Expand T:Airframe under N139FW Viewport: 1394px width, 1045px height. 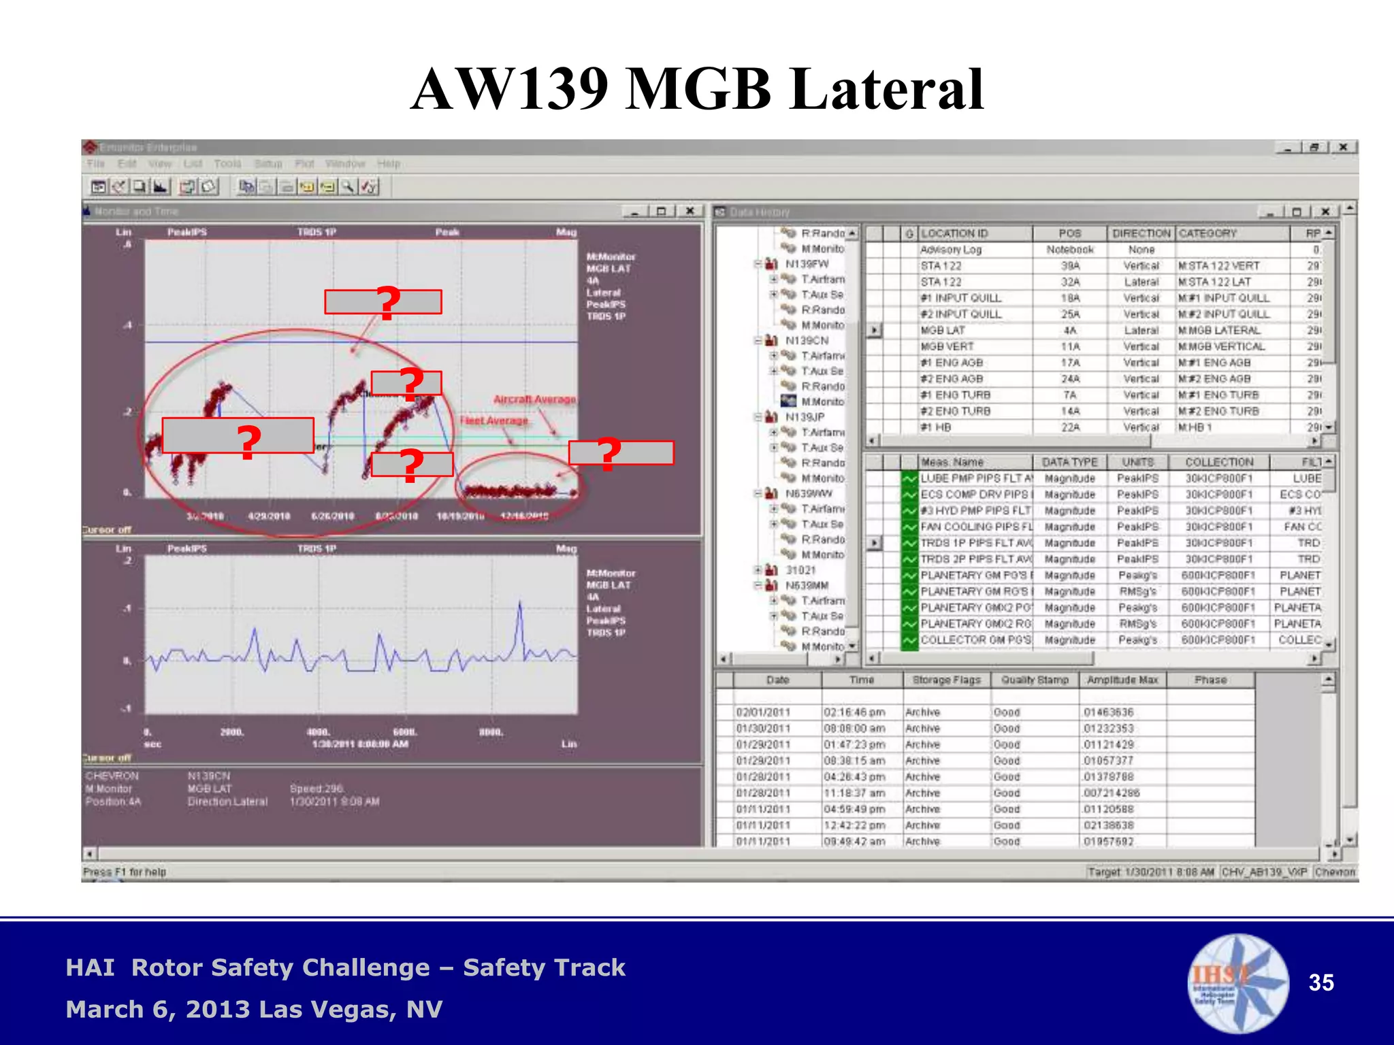click(x=774, y=280)
